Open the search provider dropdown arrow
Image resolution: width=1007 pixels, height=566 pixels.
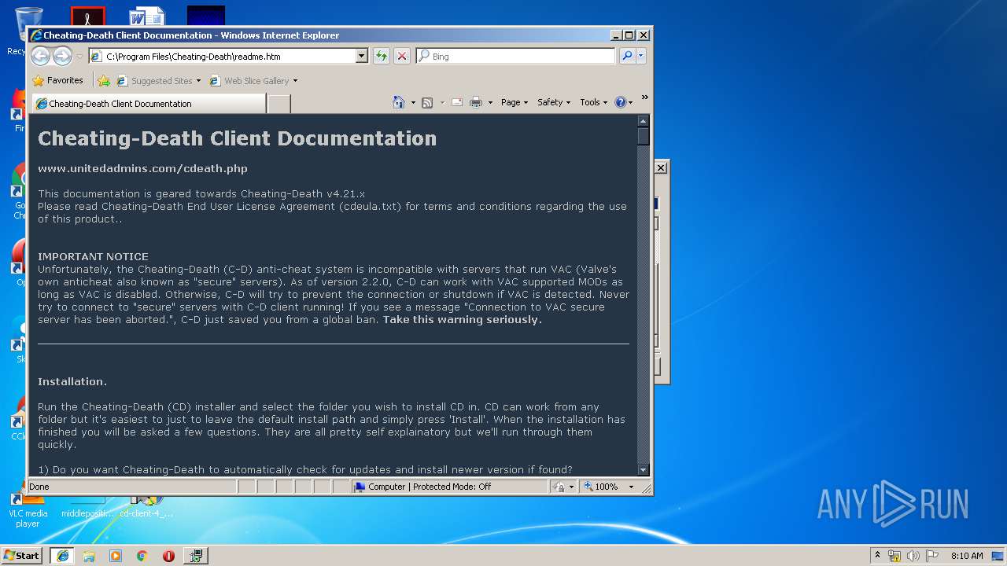pyautogui.click(x=641, y=56)
